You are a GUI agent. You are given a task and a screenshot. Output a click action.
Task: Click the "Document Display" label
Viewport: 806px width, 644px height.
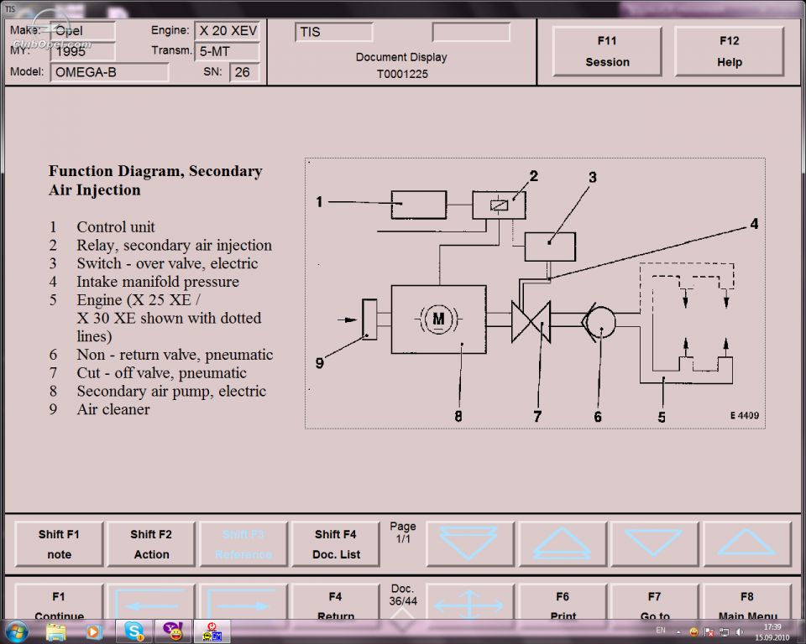click(401, 57)
